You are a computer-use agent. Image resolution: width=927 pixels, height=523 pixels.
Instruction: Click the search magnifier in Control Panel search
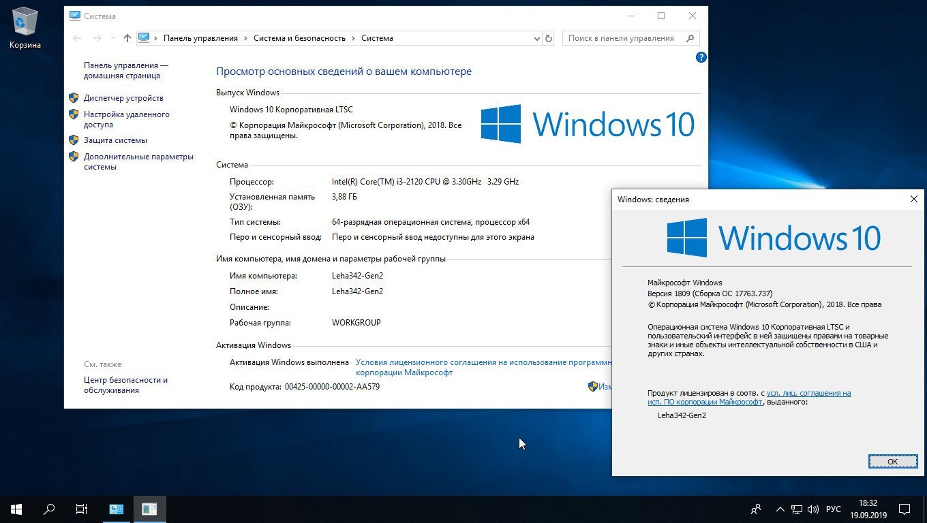coord(690,38)
